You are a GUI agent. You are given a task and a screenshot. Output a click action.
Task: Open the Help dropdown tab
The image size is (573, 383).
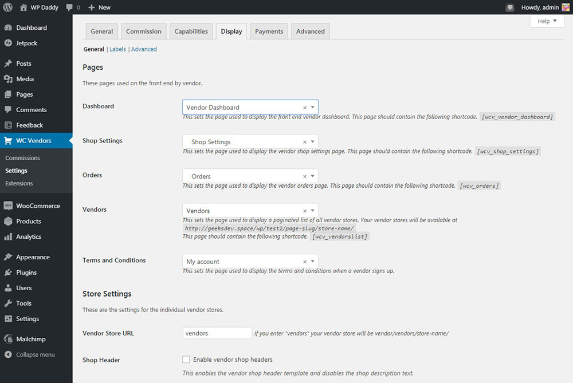tap(547, 21)
